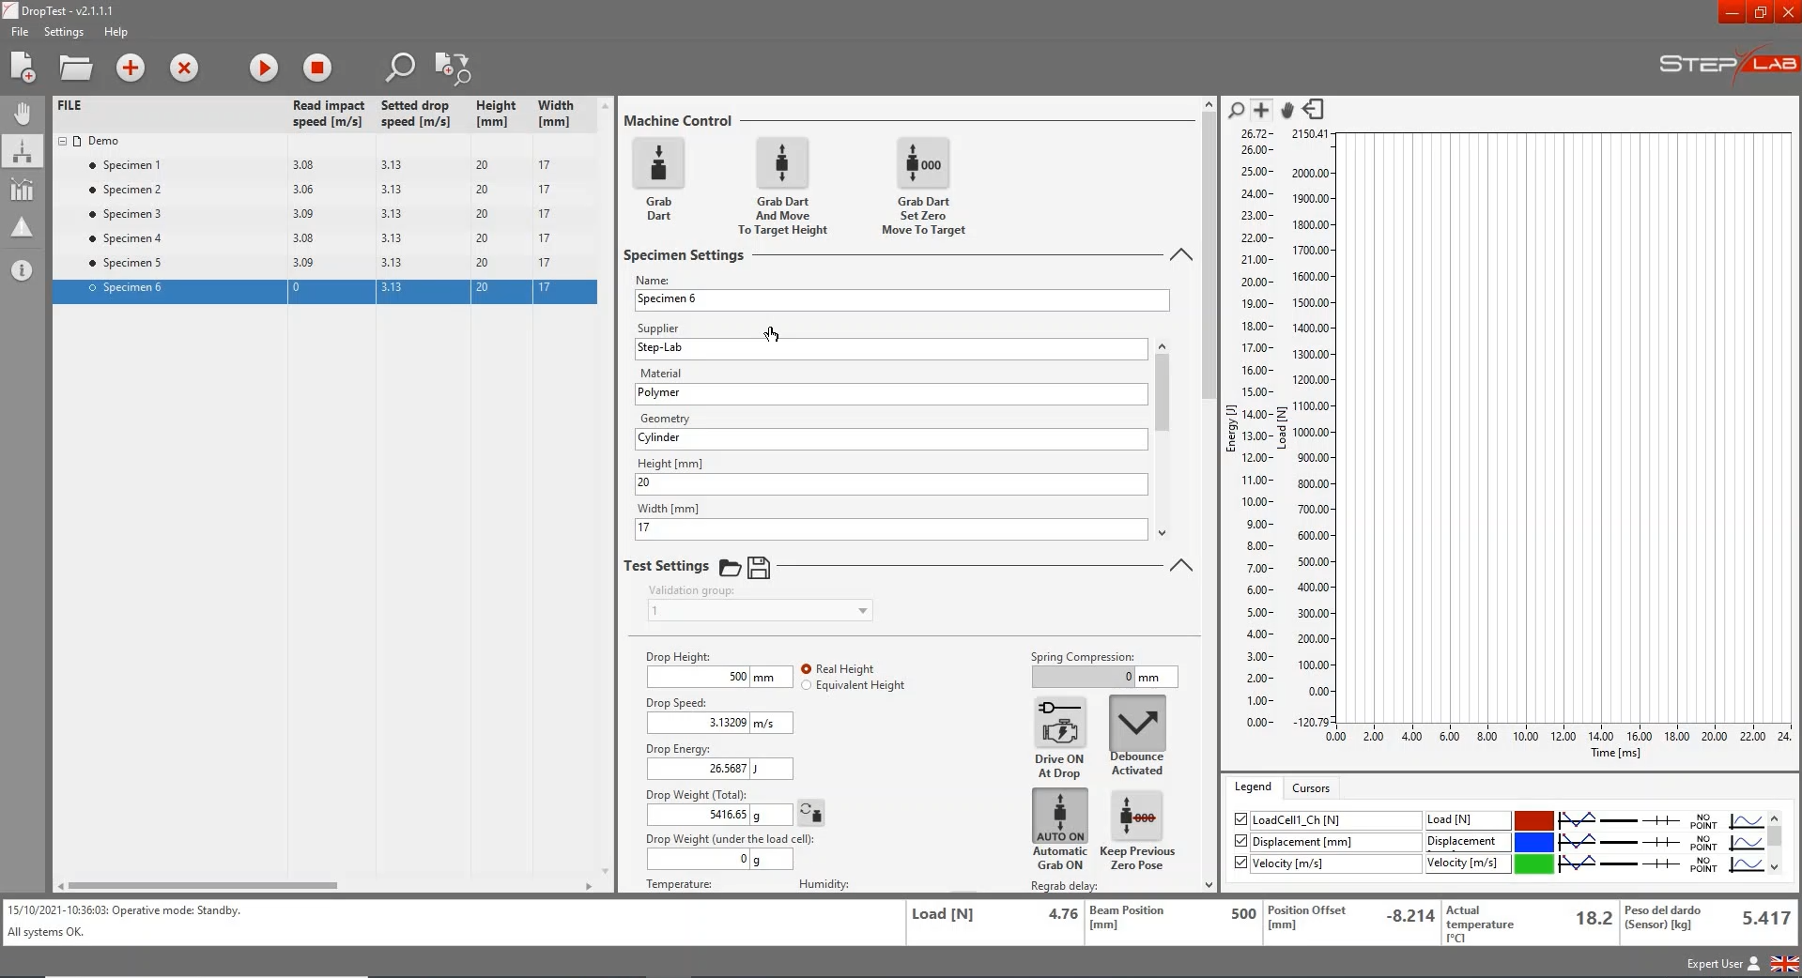Uncheck the LoadCell1_Ch [N] checkbox
Viewport: 1802px width, 978px height.
[x=1240, y=819]
